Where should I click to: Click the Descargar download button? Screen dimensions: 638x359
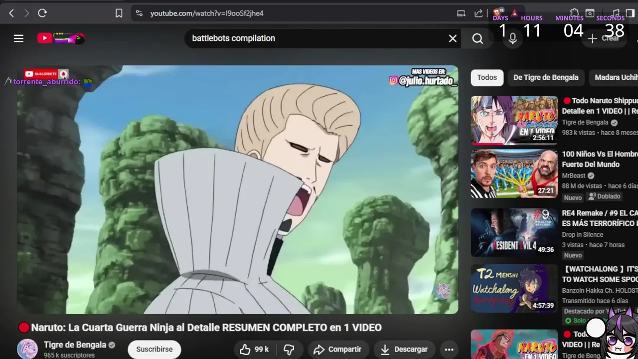click(404, 350)
